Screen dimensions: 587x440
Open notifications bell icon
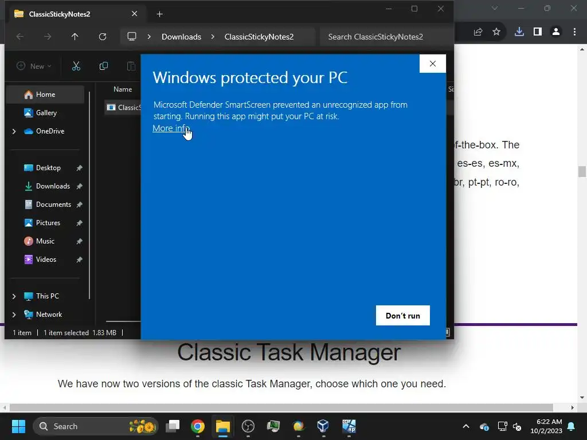[572, 426]
